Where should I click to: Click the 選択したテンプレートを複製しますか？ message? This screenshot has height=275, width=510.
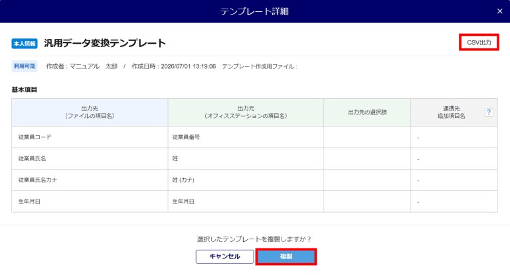tap(254, 239)
